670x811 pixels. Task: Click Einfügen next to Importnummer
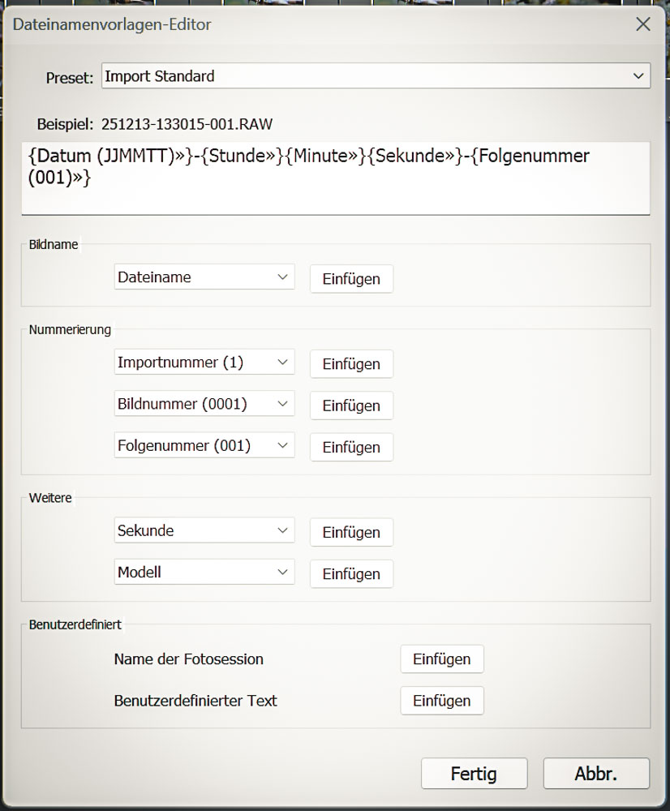click(350, 364)
